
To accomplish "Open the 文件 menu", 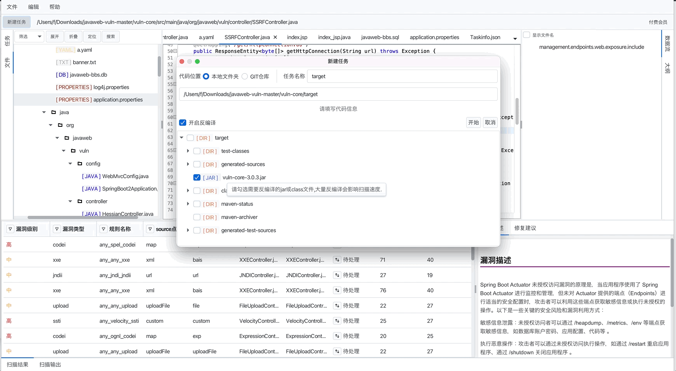I will [12, 7].
